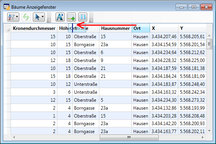
Task: Open first toolbar's overflow options handle
Action: coord(49,17)
